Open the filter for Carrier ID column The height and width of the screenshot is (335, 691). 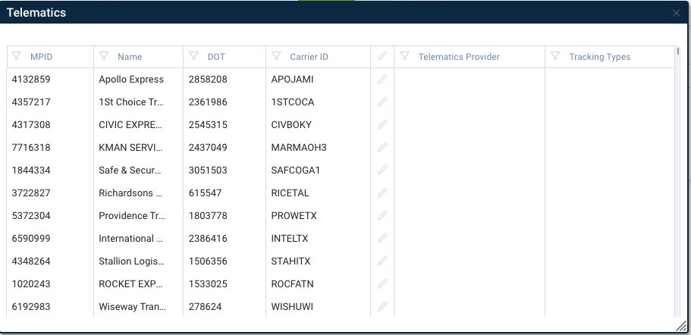click(x=276, y=56)
